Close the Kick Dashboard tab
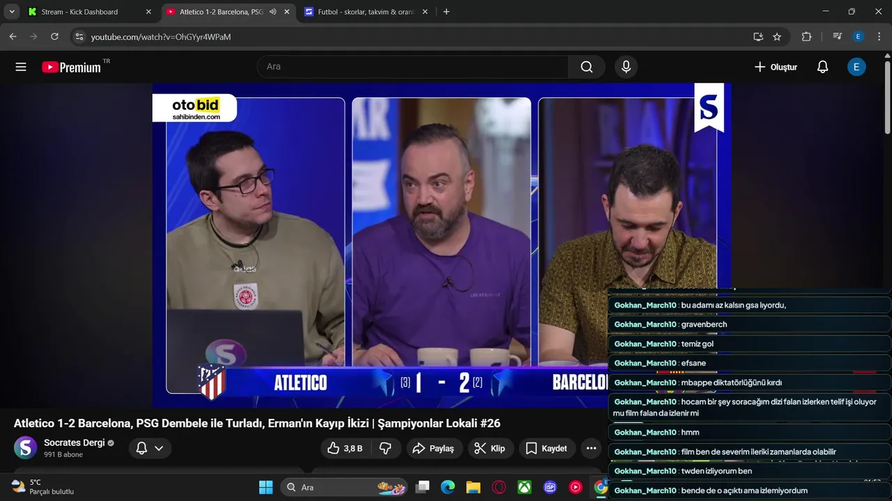This screenshot has width=892, height=501. click(148, 12)
